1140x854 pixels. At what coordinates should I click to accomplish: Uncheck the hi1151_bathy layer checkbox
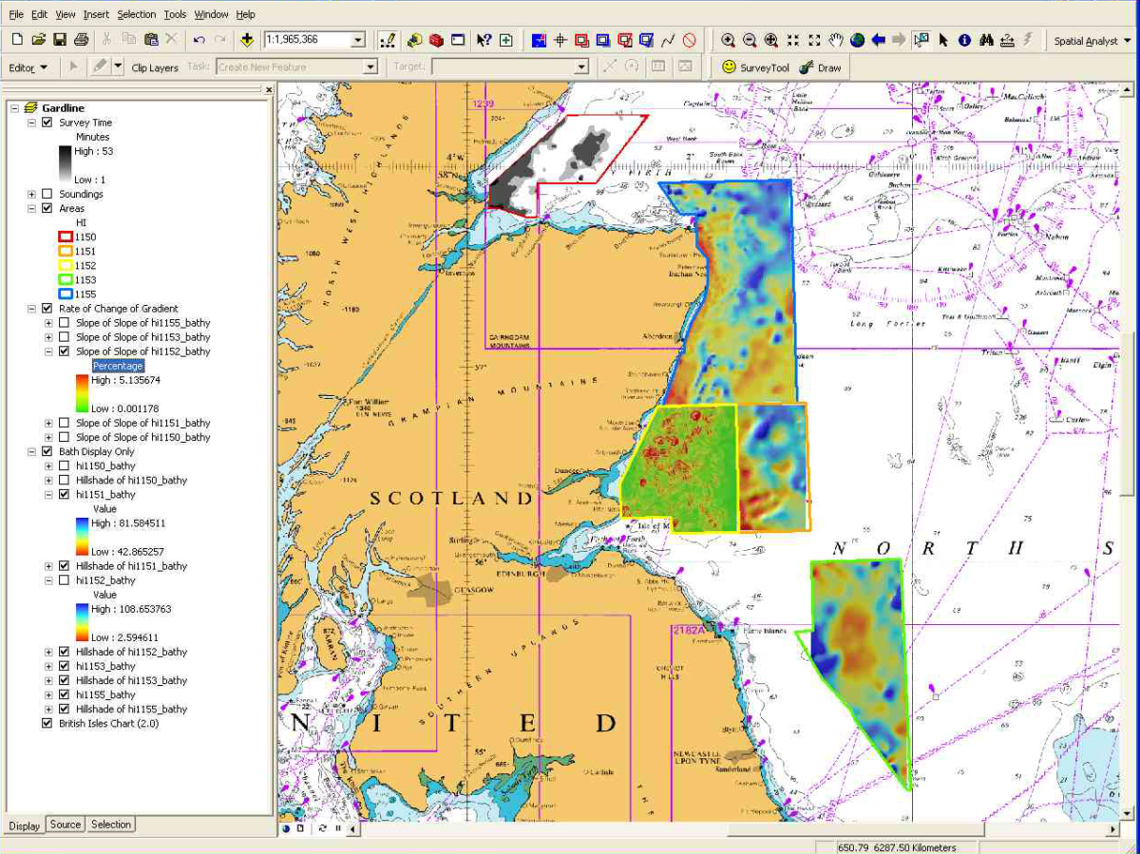tap(65, 495)
